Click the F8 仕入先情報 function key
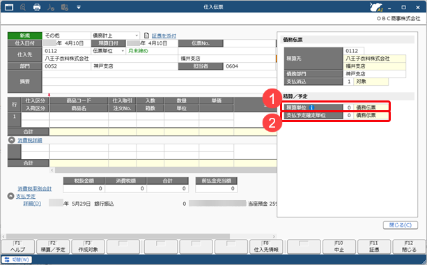427x265 pixels. pyautogui.click(x=266, y=246)
